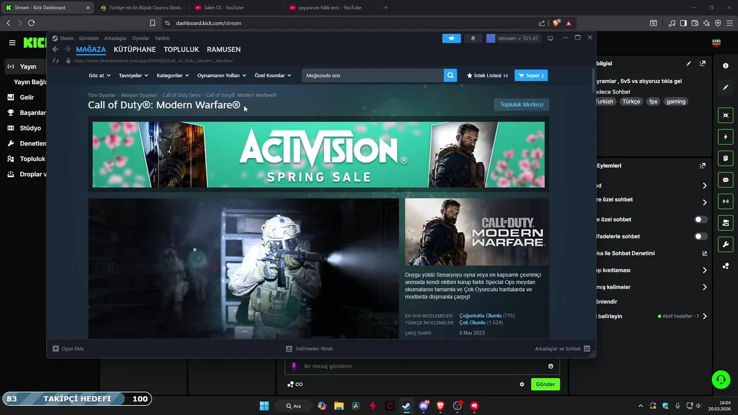Click the Steam announcements megaphone icon
Screen dimensions: 738x415
(451, 38)
